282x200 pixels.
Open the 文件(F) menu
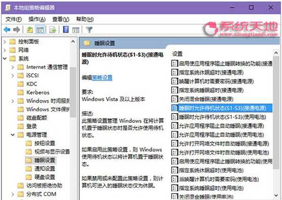tap(14, 19)
